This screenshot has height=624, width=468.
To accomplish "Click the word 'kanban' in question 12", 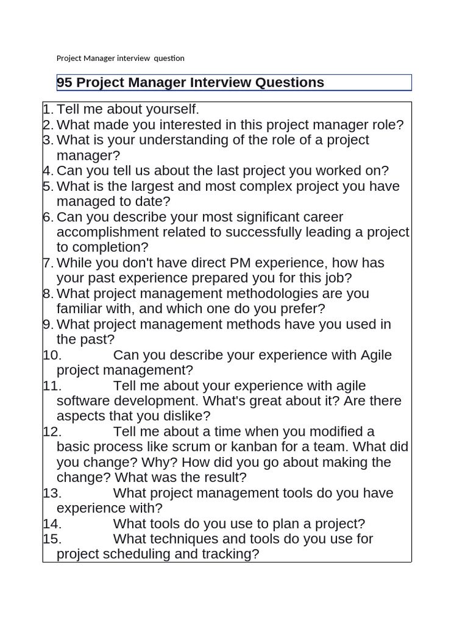I will pyautogui.click(x=254, y=447).
